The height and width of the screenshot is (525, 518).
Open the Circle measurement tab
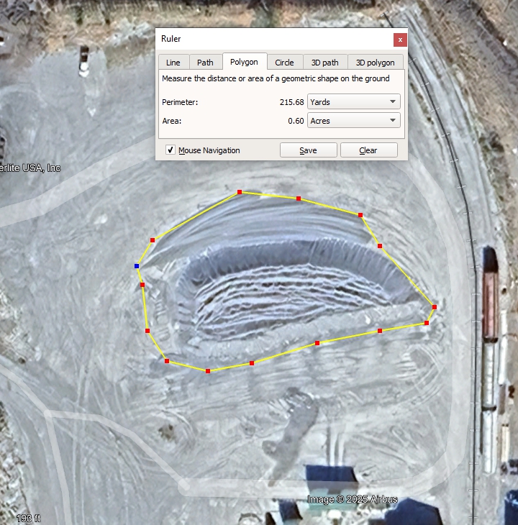[x=284, y=63]
